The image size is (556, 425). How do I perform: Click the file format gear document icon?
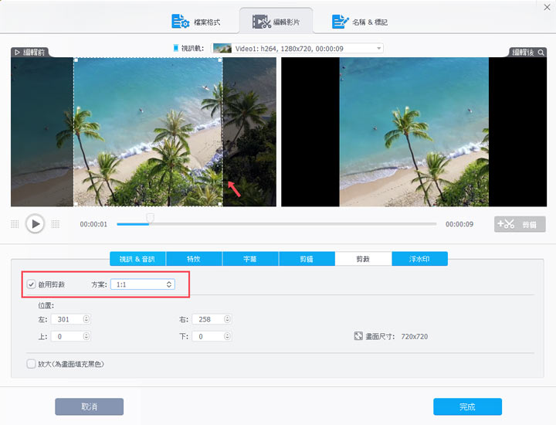[181, 22]
